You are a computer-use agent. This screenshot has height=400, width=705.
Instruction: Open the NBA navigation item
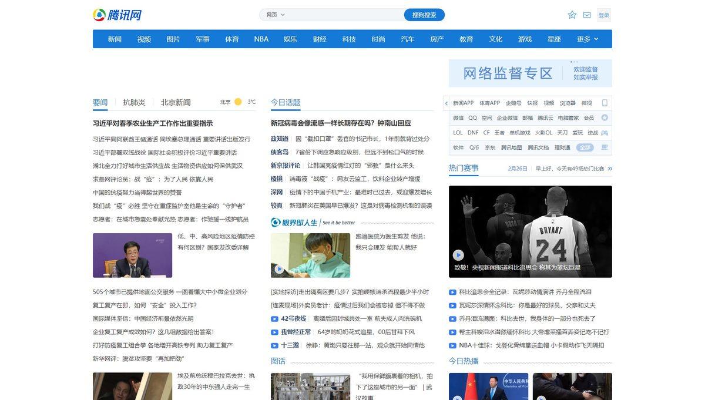coord(261,39)
